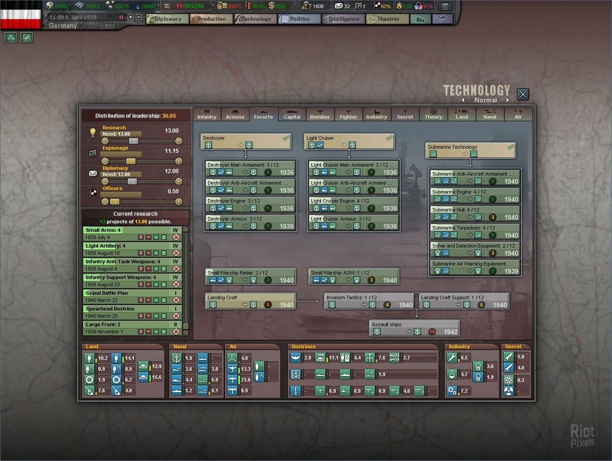Adjust the Officers leadership slider handle
The width and height of the screenshot is (612, 461).
(114, 202)
